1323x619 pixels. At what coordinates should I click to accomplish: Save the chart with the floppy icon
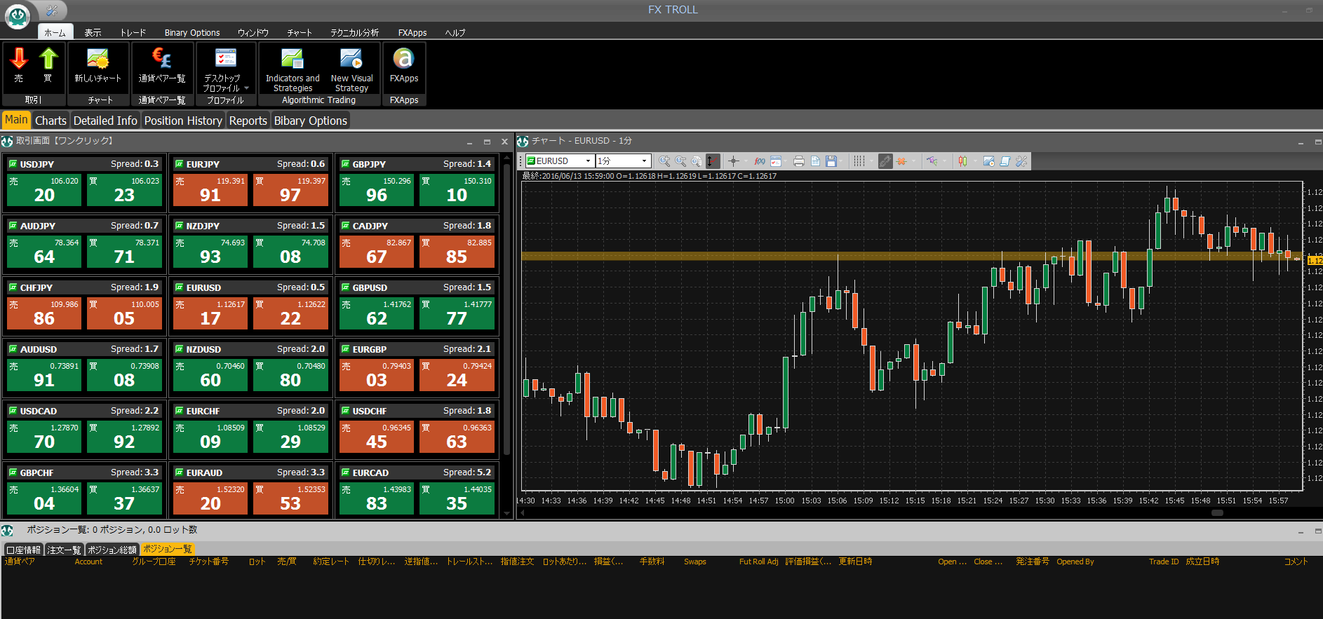(x=831, y=161)
